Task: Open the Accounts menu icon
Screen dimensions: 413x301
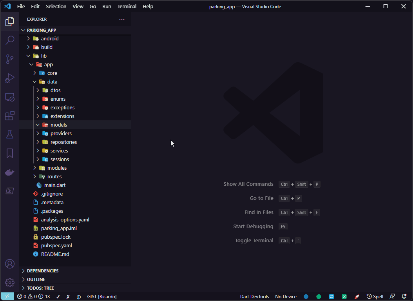Action: pyautogui.click(x=10, y=264)
